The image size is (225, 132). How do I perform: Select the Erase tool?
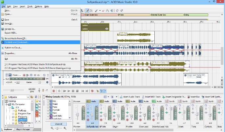[x=103, y=11]
